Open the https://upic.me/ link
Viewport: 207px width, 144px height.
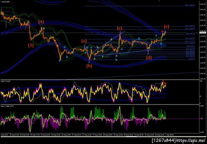click(191, 141)
